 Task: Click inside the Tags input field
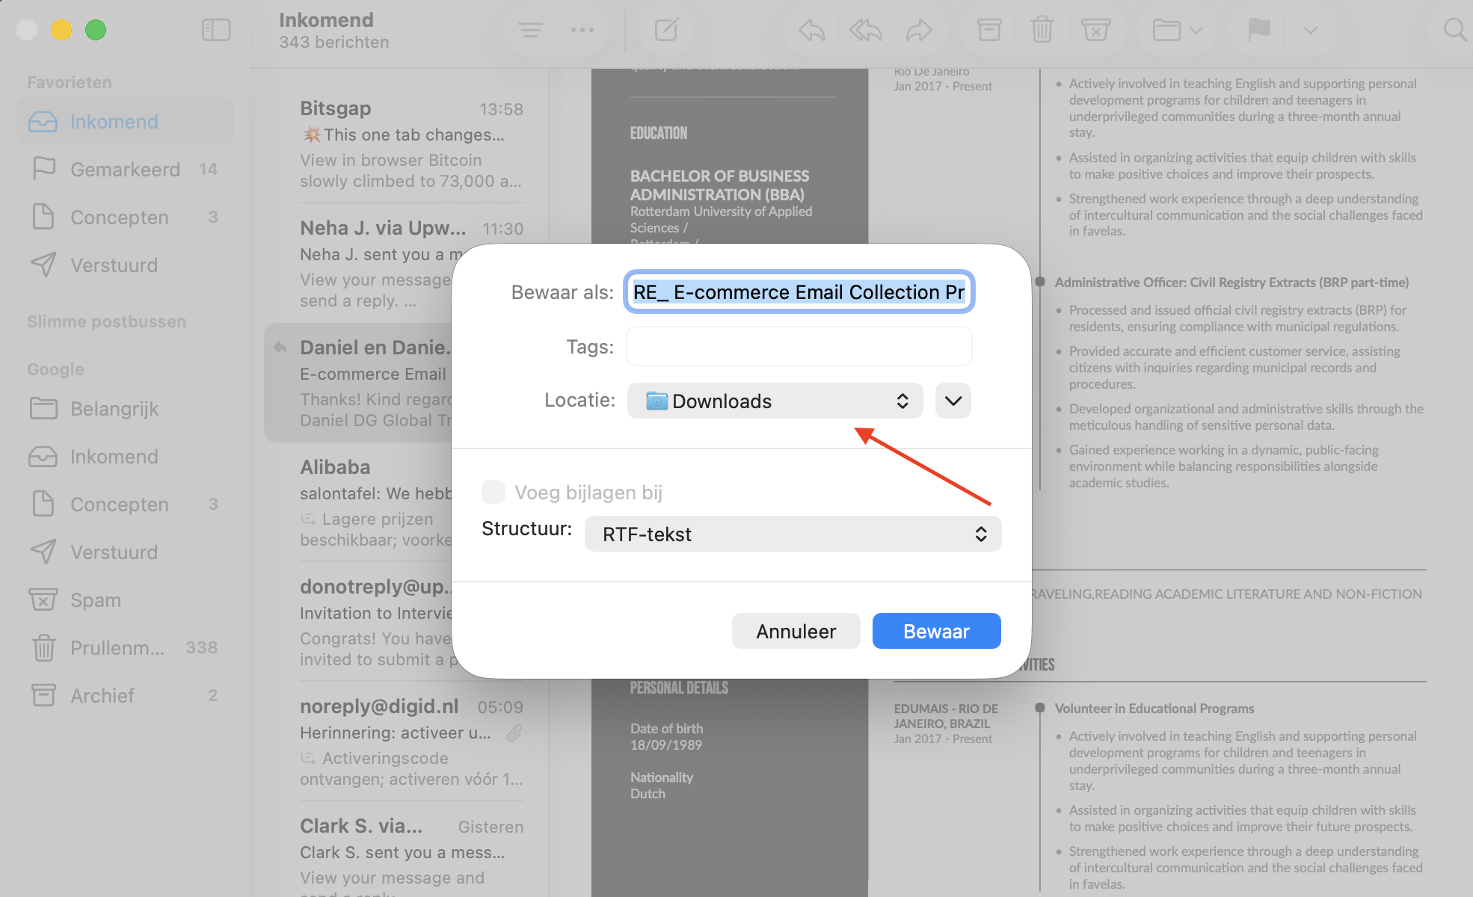pyautogui.click(x=798, y=346)
